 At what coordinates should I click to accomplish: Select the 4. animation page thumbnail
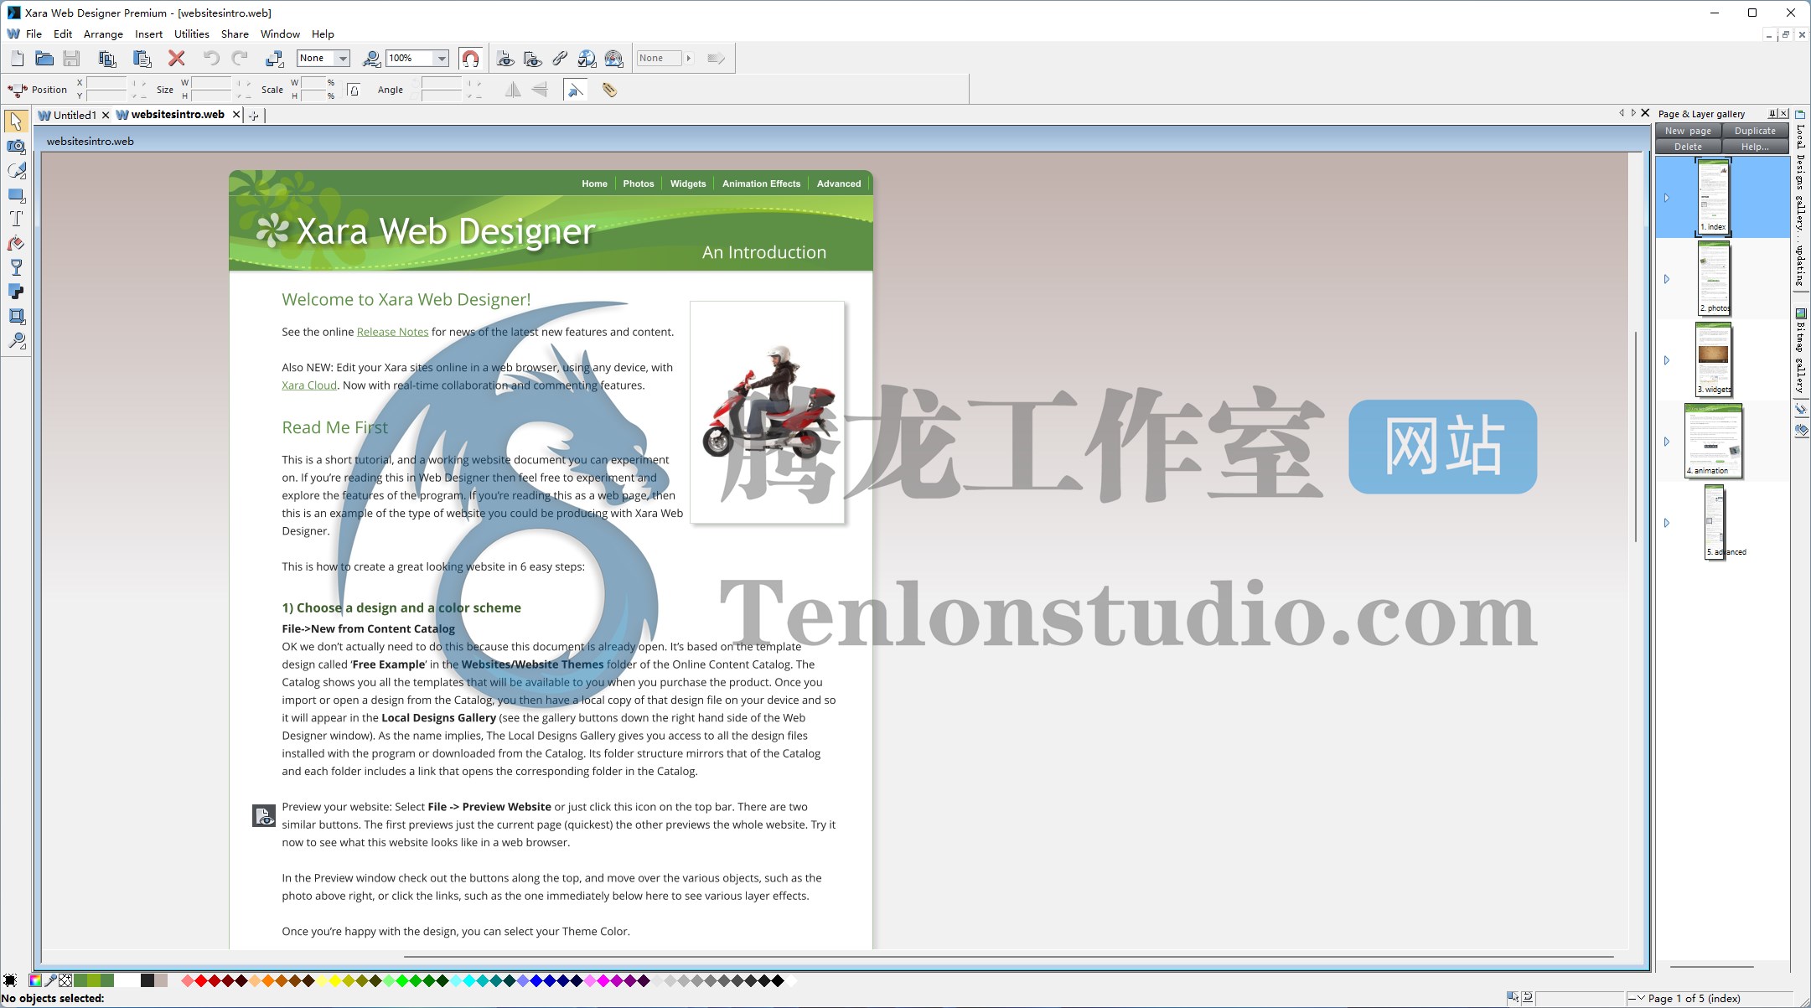tap(1714, 441)
